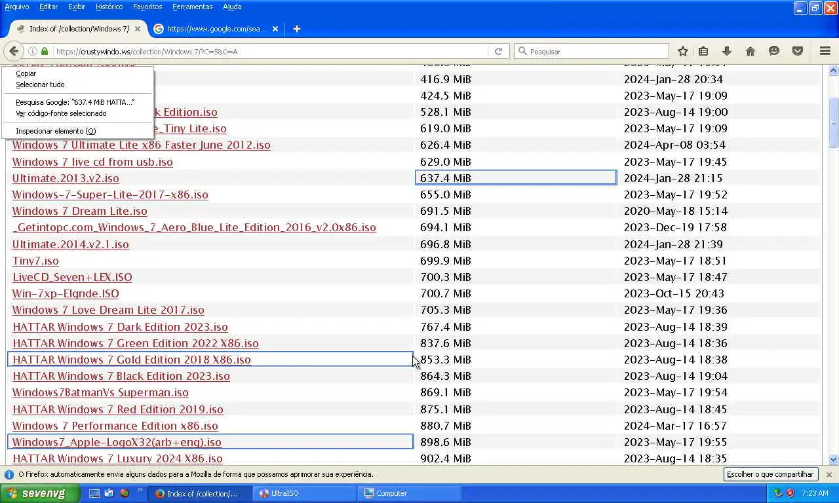This screenshot has width=839, height=503.
Task: Select the 637.4 MiB size cell
Action: pyautogui.click(x=516, y=177)
